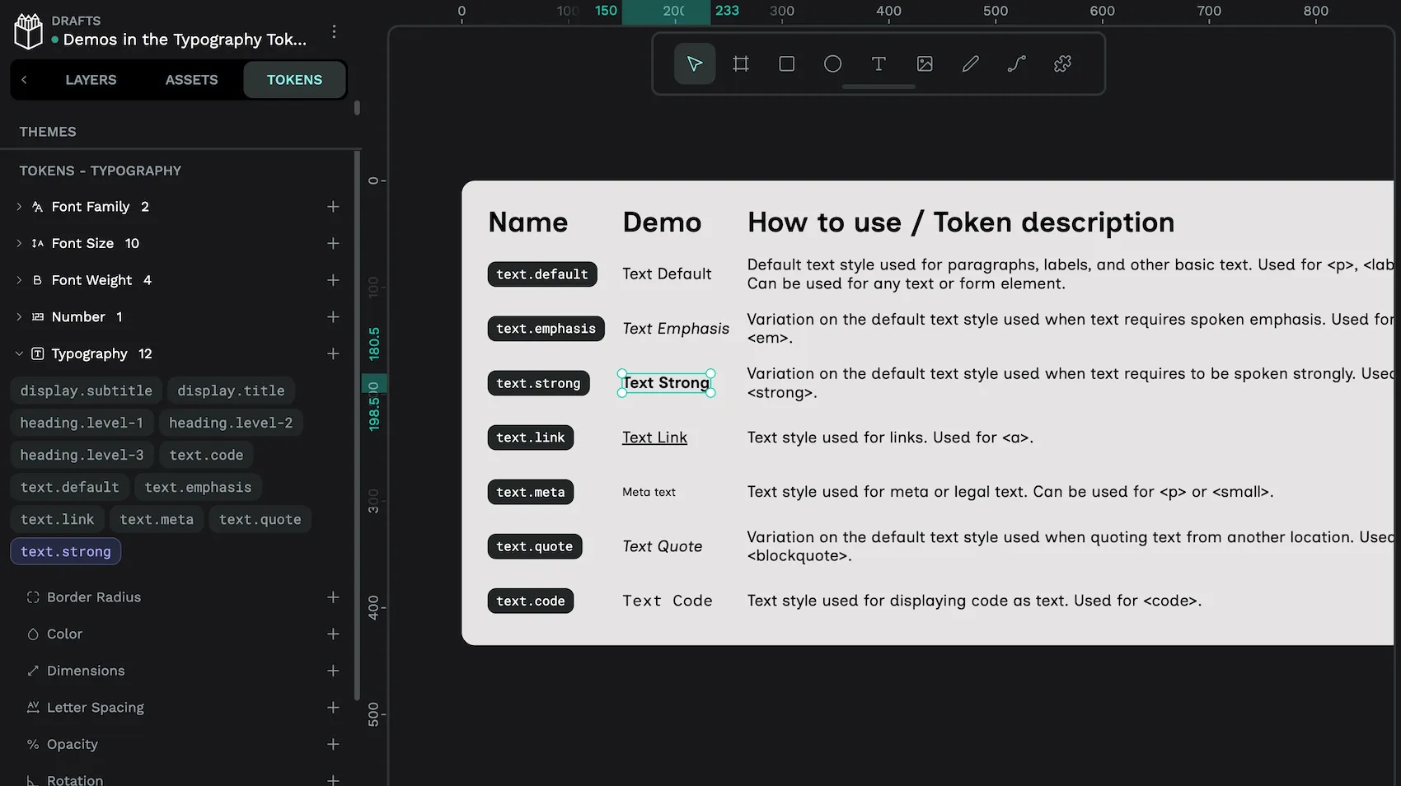Select the Path tool
Screen dimensions: 1401x786
970,63
